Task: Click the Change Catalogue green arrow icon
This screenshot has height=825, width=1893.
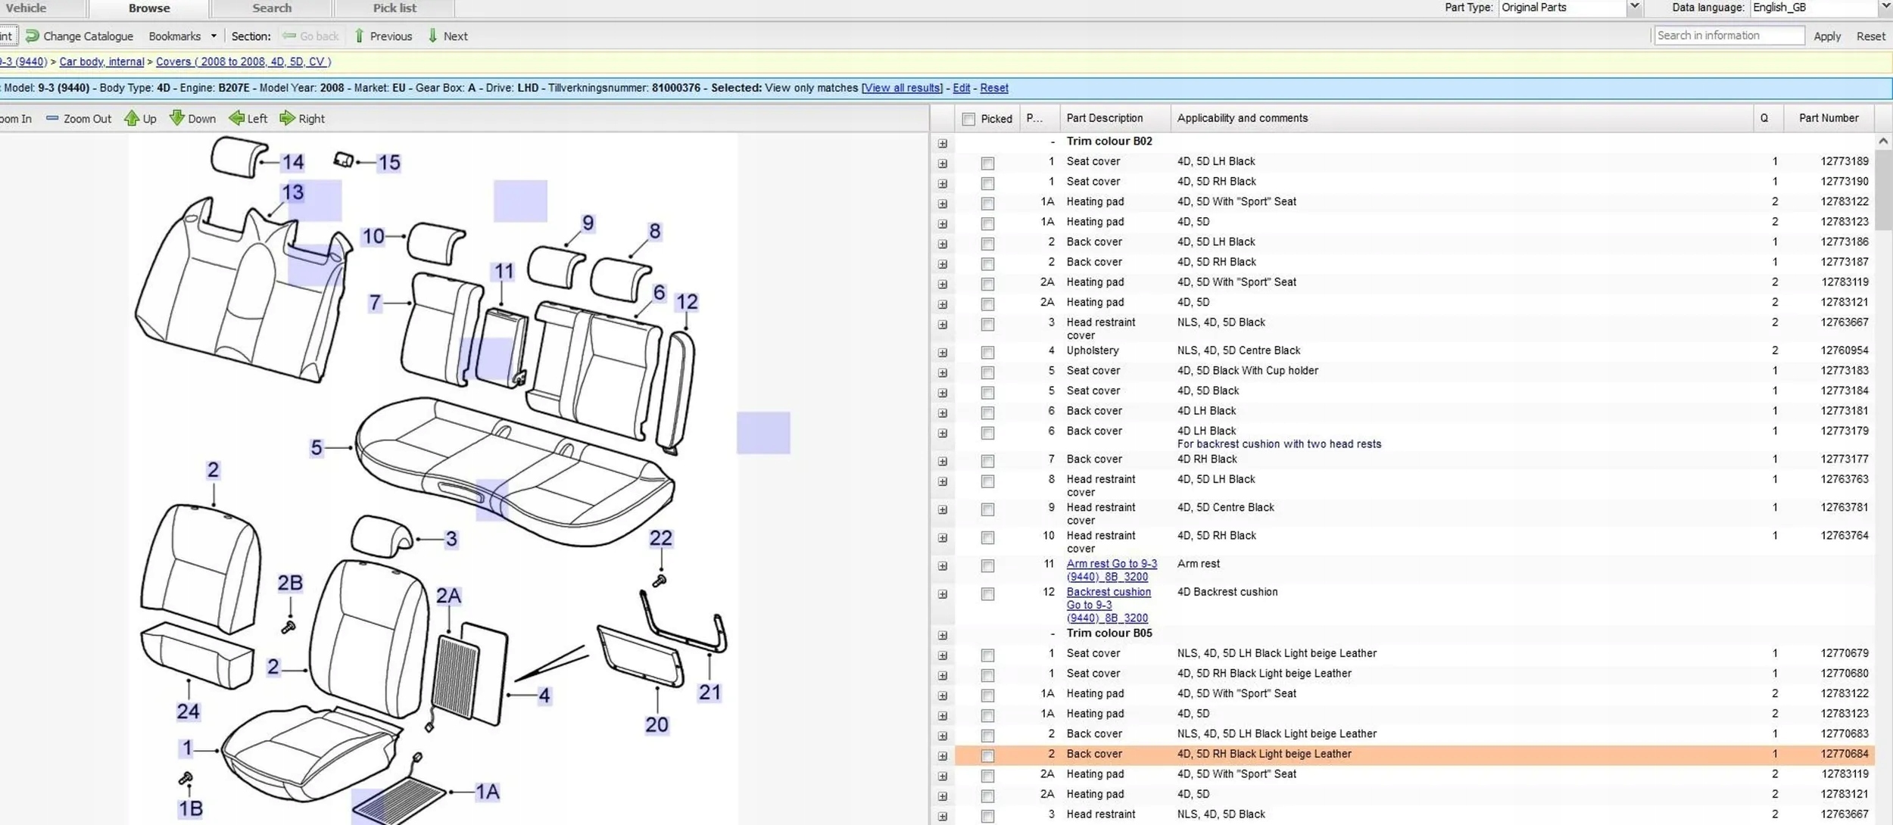Action: pyautogui.click(x=32, y=36)
